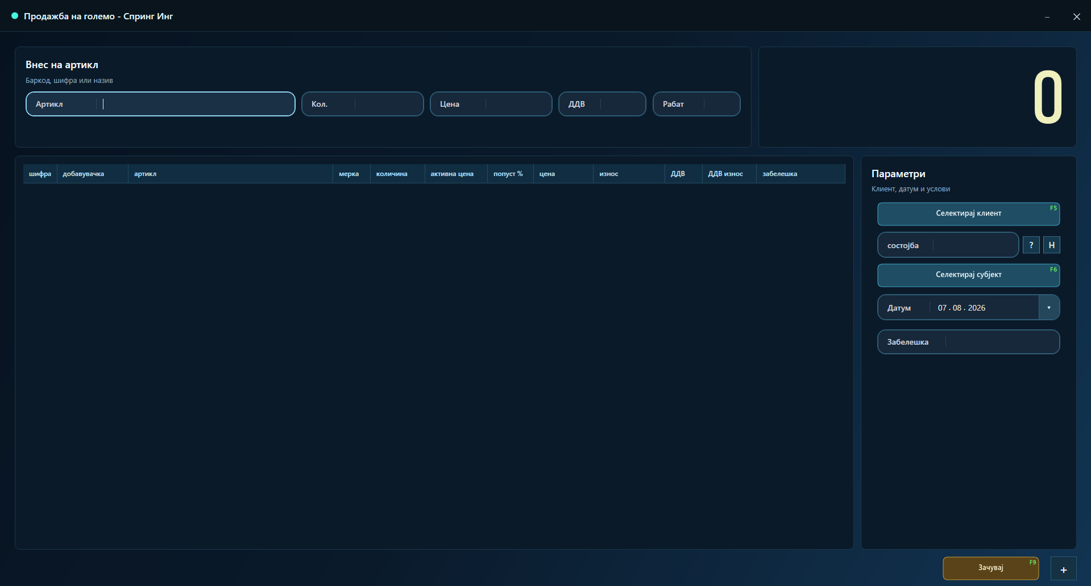Click the ДДВ износ column header
This screenshot has height=586, width=1091.
pos(729,174)
